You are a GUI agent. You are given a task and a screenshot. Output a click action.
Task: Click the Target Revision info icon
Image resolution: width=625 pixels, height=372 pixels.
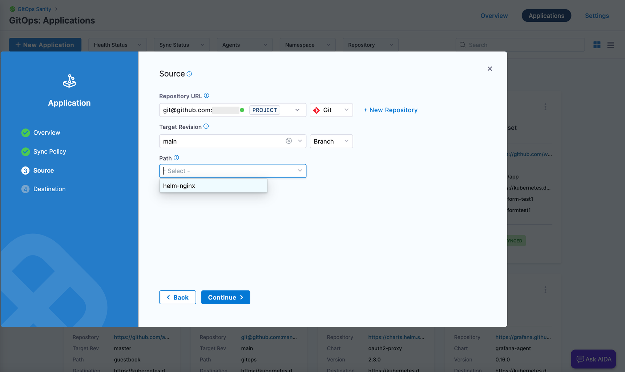point(206,127)
